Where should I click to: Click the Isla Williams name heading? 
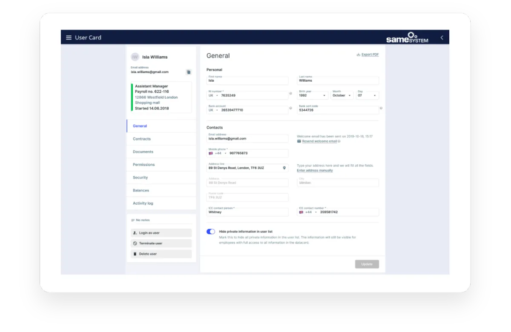(155, 57)
